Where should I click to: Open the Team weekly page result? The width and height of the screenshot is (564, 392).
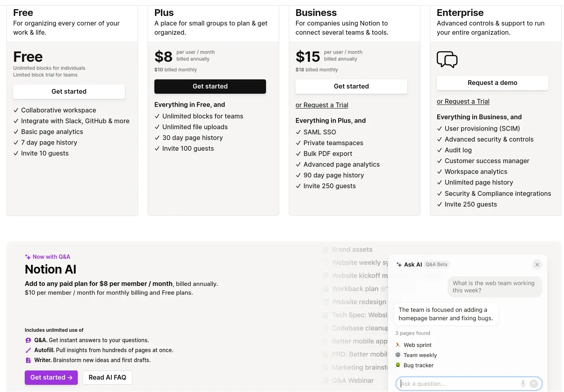click(x=416, y=355)
